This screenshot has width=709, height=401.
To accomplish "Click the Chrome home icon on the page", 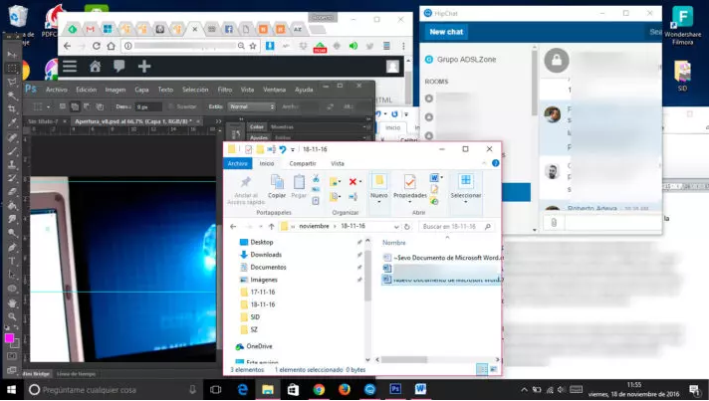I will click(x=95, y=67).
